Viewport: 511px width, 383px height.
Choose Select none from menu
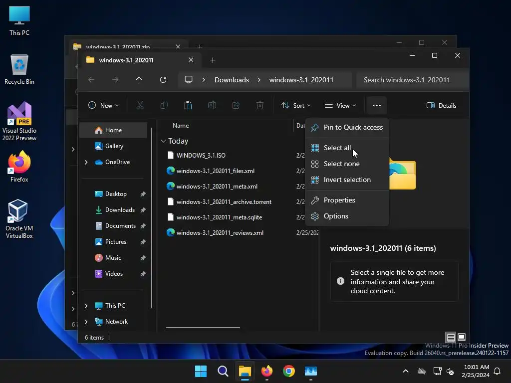[347, 164]
